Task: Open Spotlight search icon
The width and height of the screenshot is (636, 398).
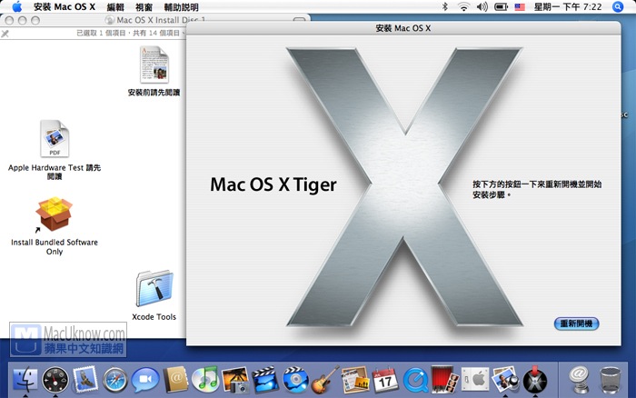Action: click(x=618, y=6)
